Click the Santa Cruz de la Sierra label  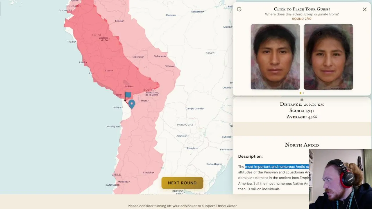152,94
